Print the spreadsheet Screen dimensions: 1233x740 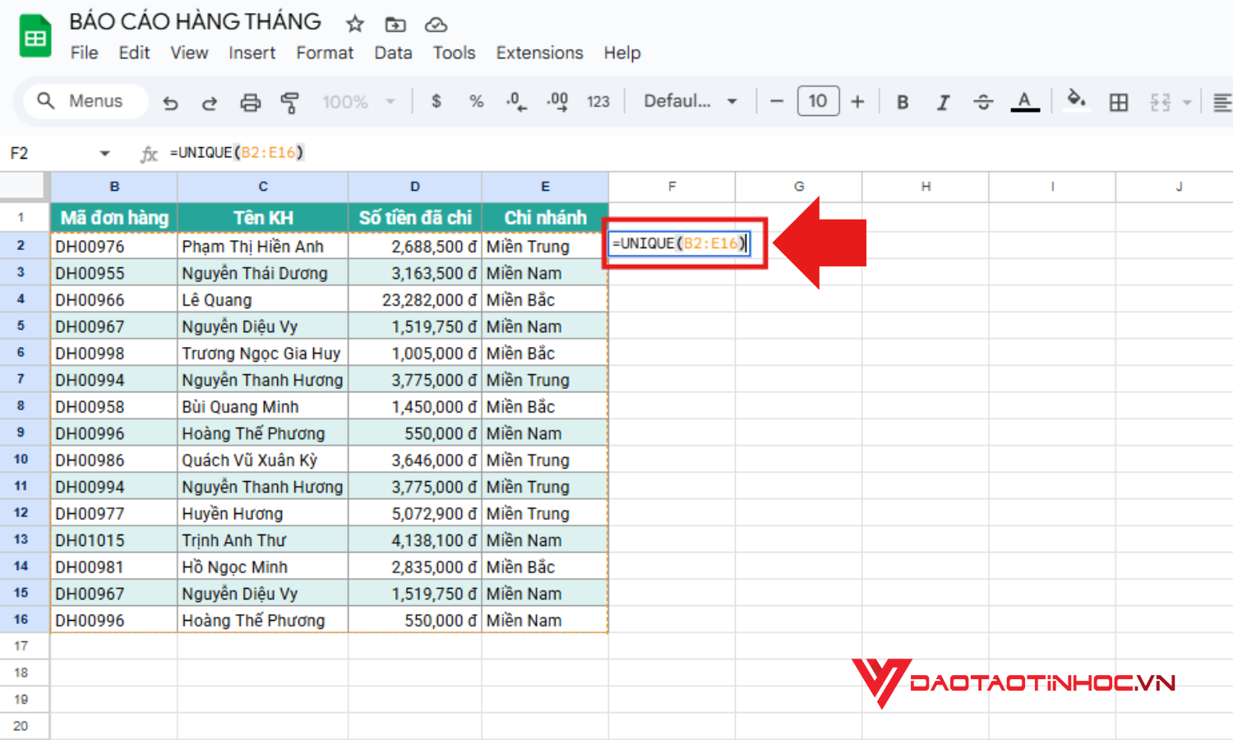[x=250, y=102]
